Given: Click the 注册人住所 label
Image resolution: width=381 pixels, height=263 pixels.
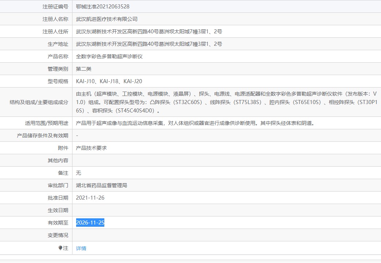Looking at the screenshot, I should point(55,32).
